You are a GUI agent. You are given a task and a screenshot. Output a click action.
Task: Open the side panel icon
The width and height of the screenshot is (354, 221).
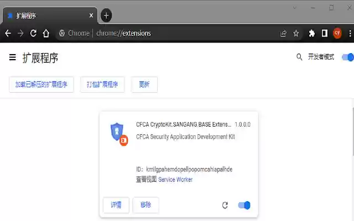pos(325,33)
